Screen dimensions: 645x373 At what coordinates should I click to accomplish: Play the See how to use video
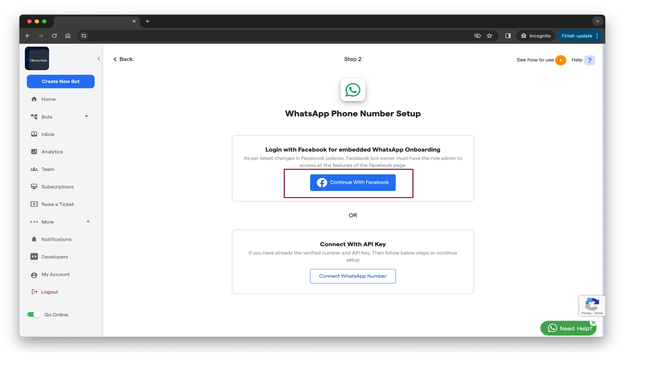(x=561, y=60)
